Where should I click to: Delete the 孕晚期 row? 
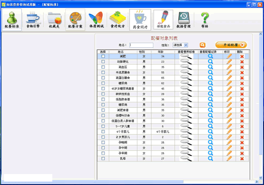[x=242, y=143]
